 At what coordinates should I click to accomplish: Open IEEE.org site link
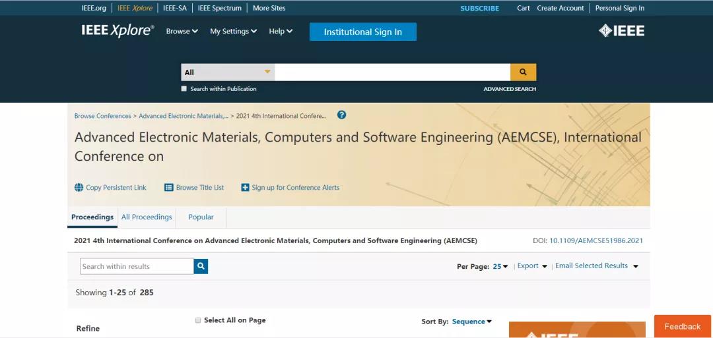click(94, 8)
